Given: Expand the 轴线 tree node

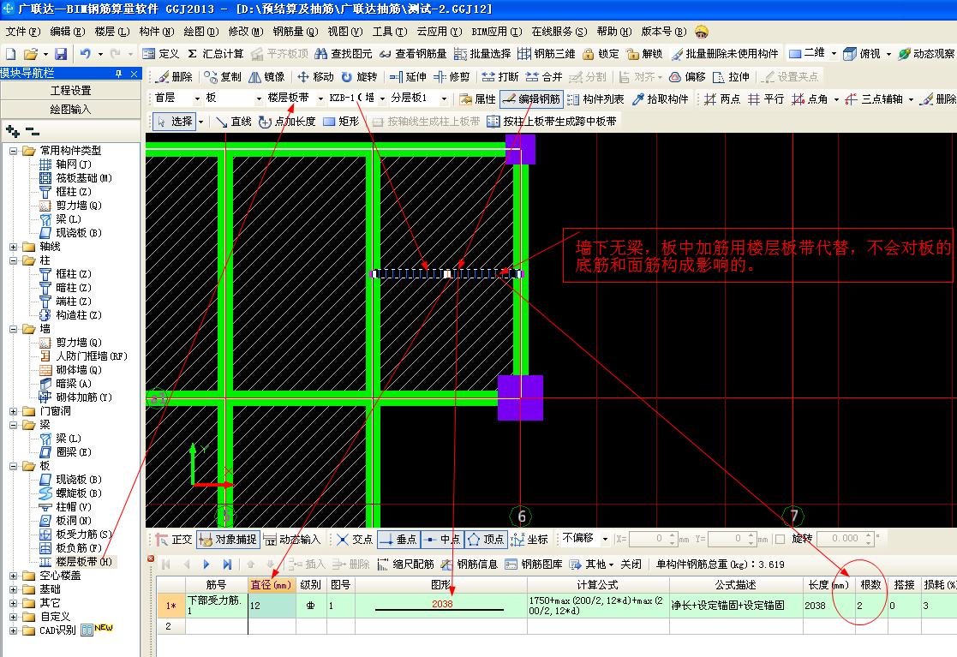Looking at the screenshot, I should (x=14, y=247).
